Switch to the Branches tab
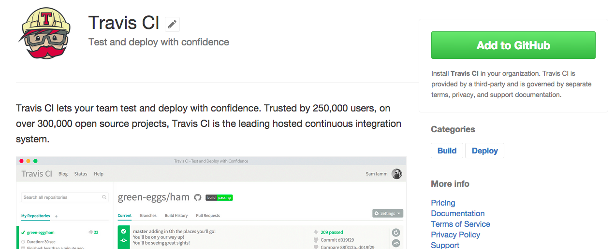The width and height of the screenshot is (615, 249). pyautogui.click(x=148, y=216)
